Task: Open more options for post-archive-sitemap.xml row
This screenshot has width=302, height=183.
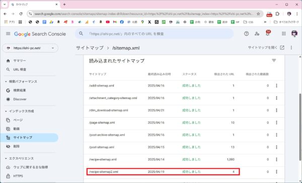Action: (276, 135)
